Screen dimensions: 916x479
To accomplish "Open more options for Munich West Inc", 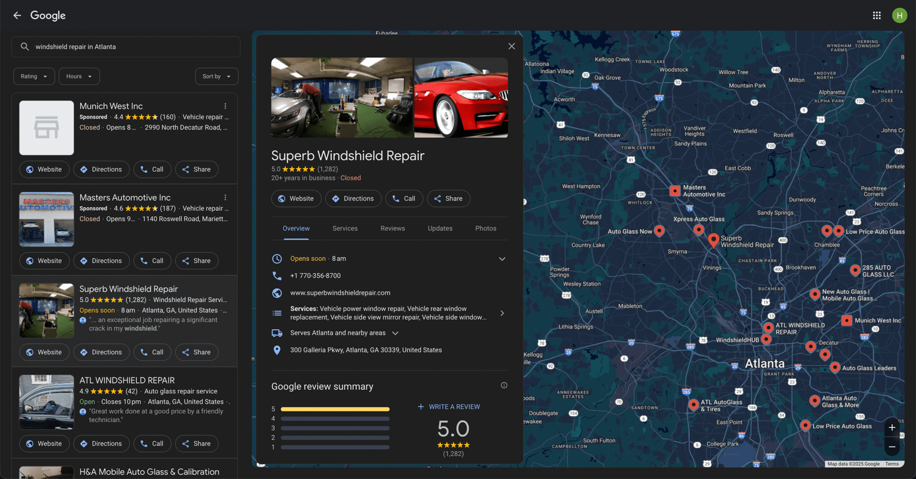I will click(226, 106).
